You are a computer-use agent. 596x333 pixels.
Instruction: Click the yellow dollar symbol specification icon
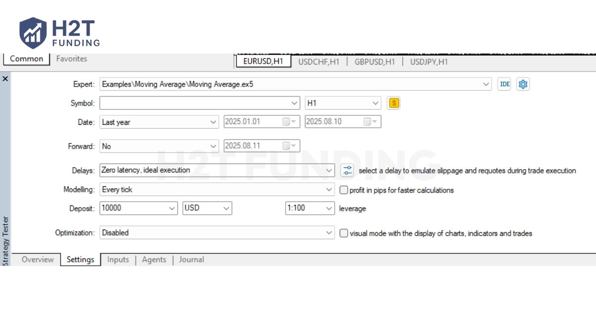pos(393,103)
